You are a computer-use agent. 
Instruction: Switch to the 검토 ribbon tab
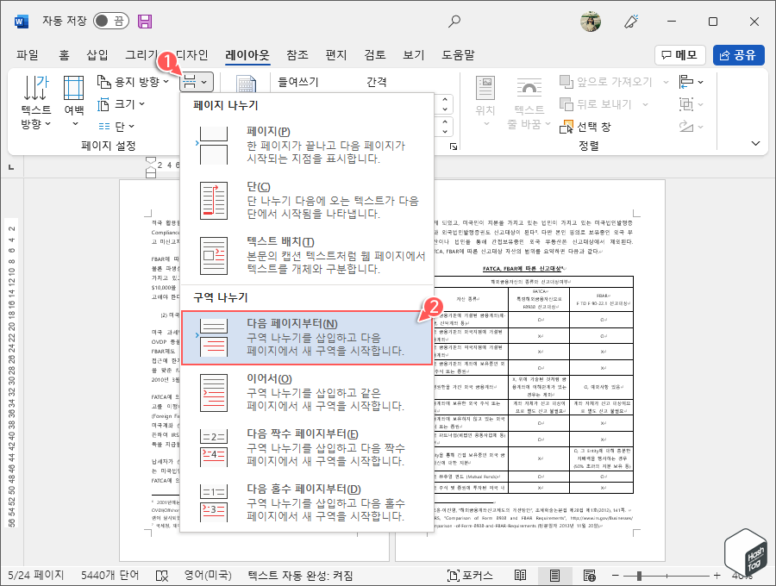coord(372,53)
